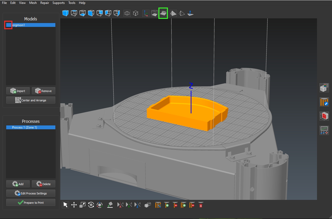Open the customize supports tool icon
This screenshot has height=219, width=332.
[x=324, y=102]
